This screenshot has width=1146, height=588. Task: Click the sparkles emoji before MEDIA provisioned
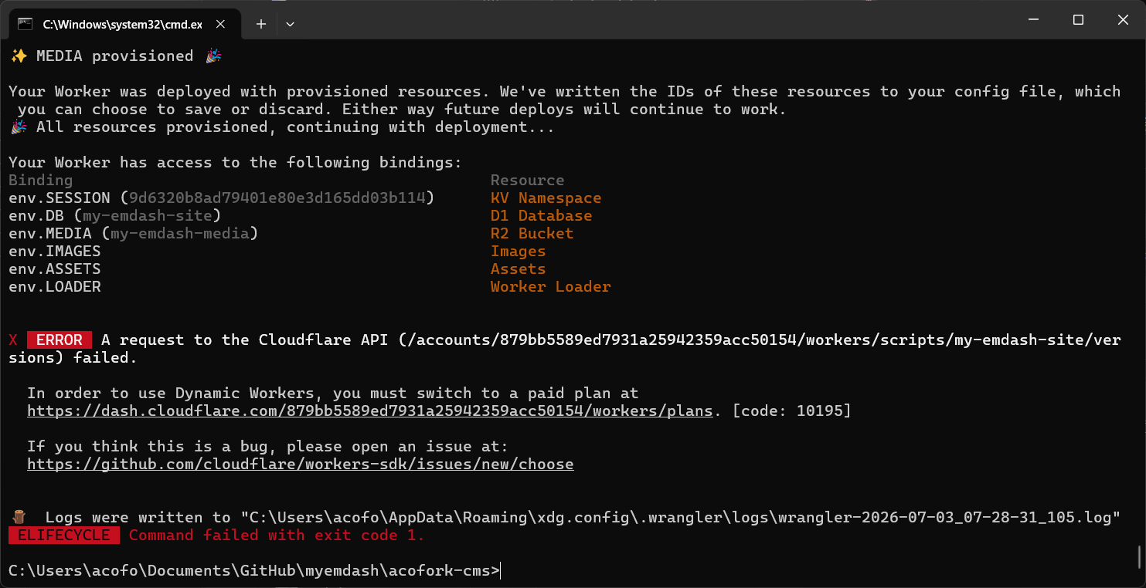[x=18, y=56]
